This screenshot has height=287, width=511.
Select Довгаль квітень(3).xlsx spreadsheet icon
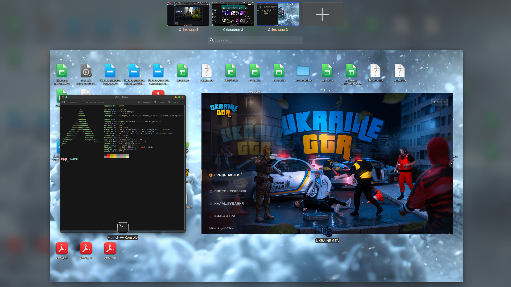click(351, 71)
